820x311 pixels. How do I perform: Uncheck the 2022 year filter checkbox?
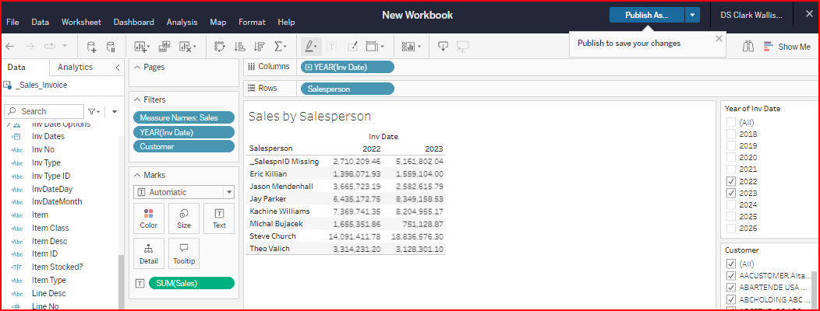pyautogui.click(x=730, y=181)
